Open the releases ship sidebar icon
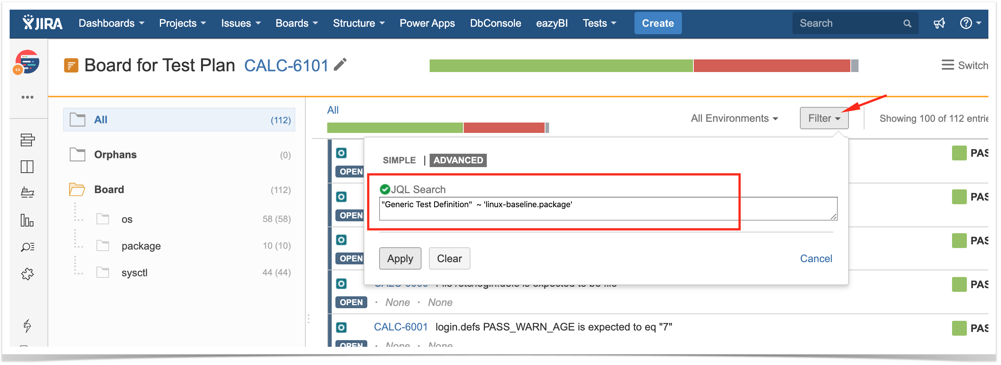Screen dimensions: 1001x365 coord(27,193)
